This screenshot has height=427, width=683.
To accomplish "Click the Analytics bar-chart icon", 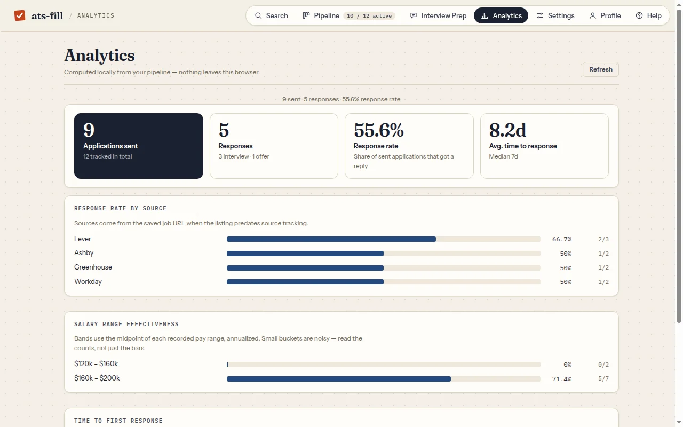I will click(x=485, y=15).
